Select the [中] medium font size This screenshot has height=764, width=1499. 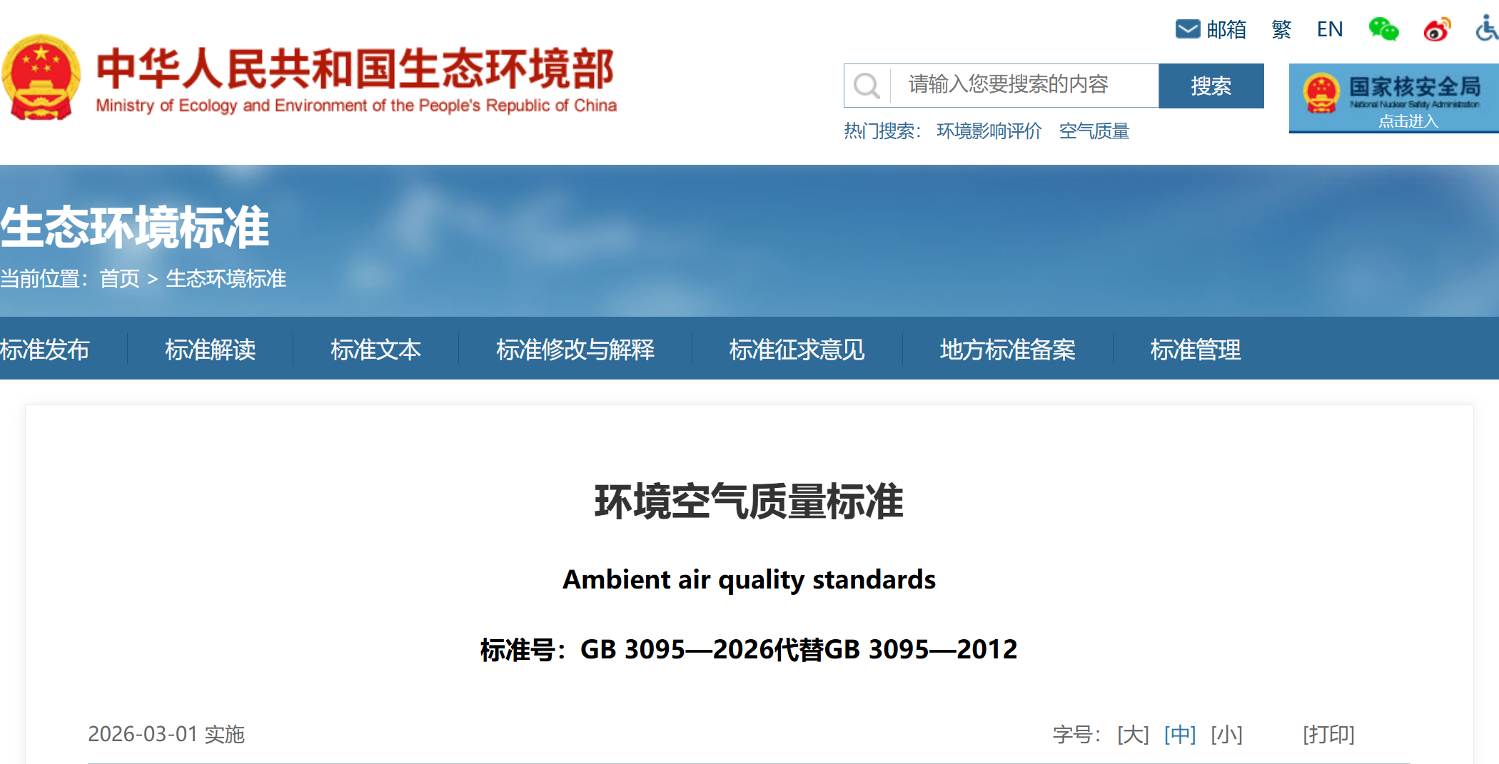pos(1180,735)
